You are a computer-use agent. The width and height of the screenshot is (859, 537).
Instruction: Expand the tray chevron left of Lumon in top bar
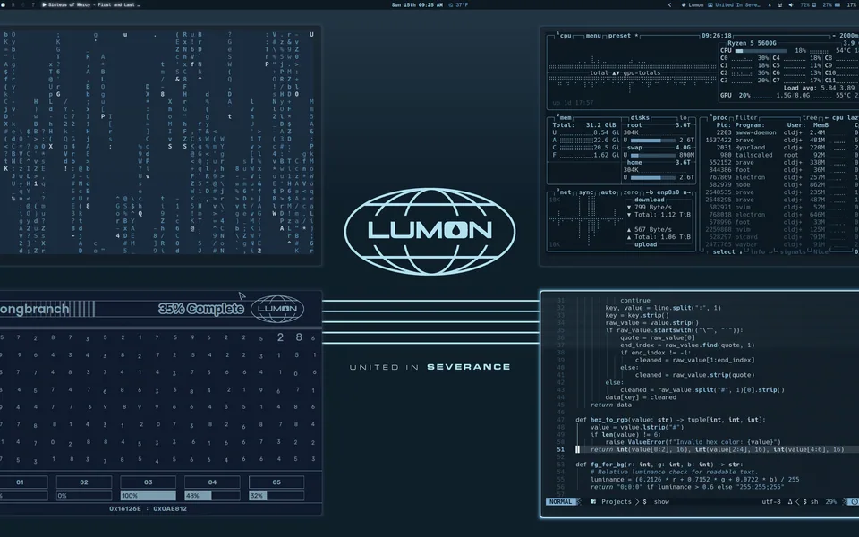point(669,5)
